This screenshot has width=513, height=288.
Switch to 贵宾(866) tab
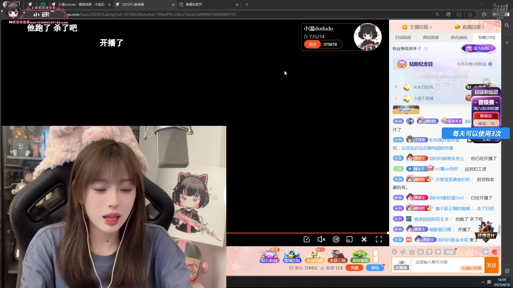pyautogui.click(x=459, y=37)
